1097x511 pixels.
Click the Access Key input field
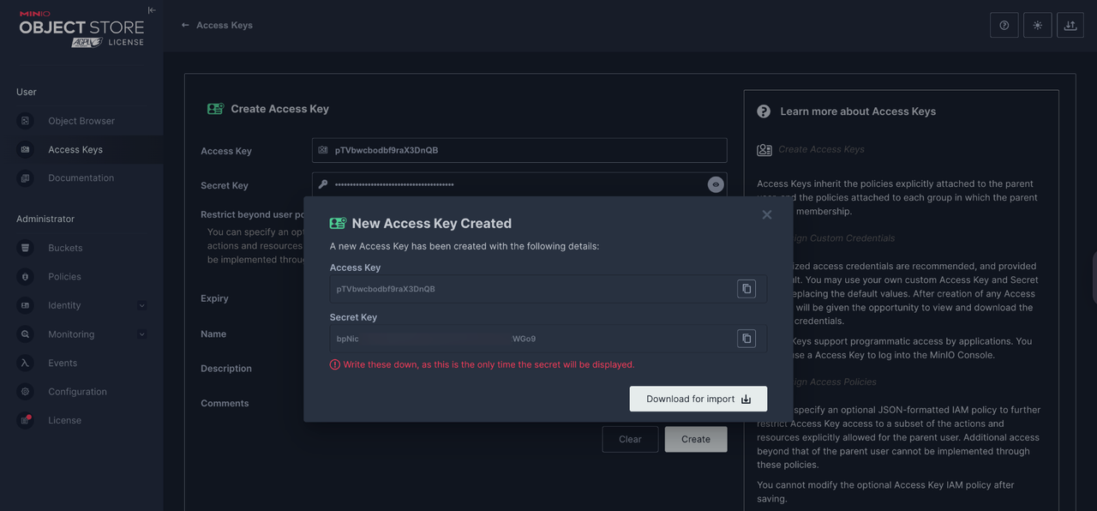(x=519, y=150)
